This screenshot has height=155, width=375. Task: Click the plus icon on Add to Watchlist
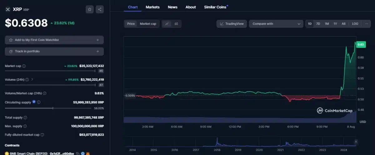[x=98, y=40]
